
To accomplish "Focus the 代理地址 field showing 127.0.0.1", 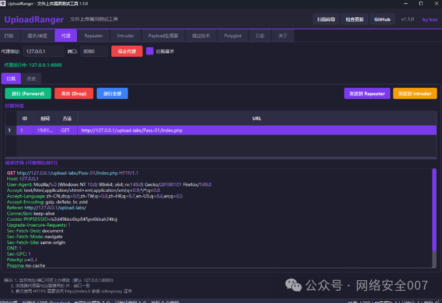I will (x=44, y=51).
